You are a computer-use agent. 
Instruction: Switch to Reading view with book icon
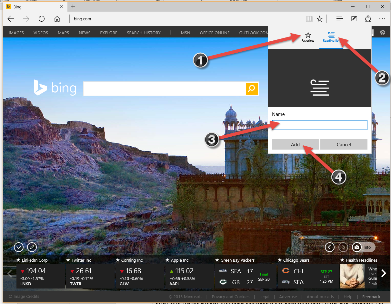tap(309, 19)
